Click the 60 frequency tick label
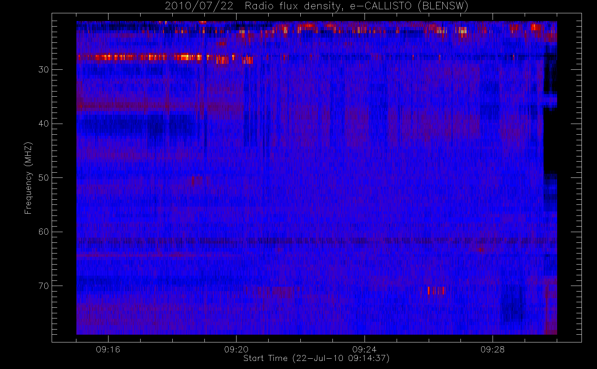The image size is (597, 369). (44, 232)
